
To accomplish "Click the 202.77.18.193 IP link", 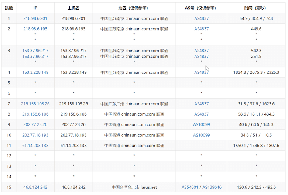I will tap(35, 135).
